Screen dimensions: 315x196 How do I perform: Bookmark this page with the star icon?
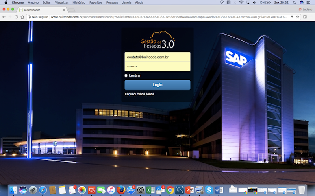click(298, 17)
